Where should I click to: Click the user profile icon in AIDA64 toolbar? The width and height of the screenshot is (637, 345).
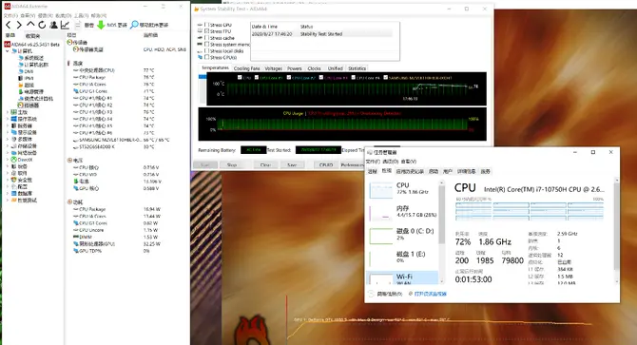(x=53, y=25)
